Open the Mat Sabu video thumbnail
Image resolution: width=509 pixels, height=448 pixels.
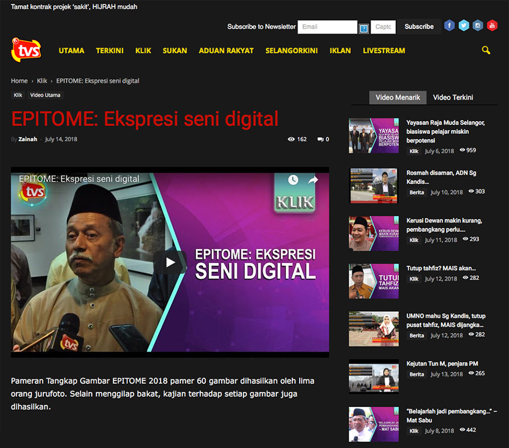pos(374,424)
